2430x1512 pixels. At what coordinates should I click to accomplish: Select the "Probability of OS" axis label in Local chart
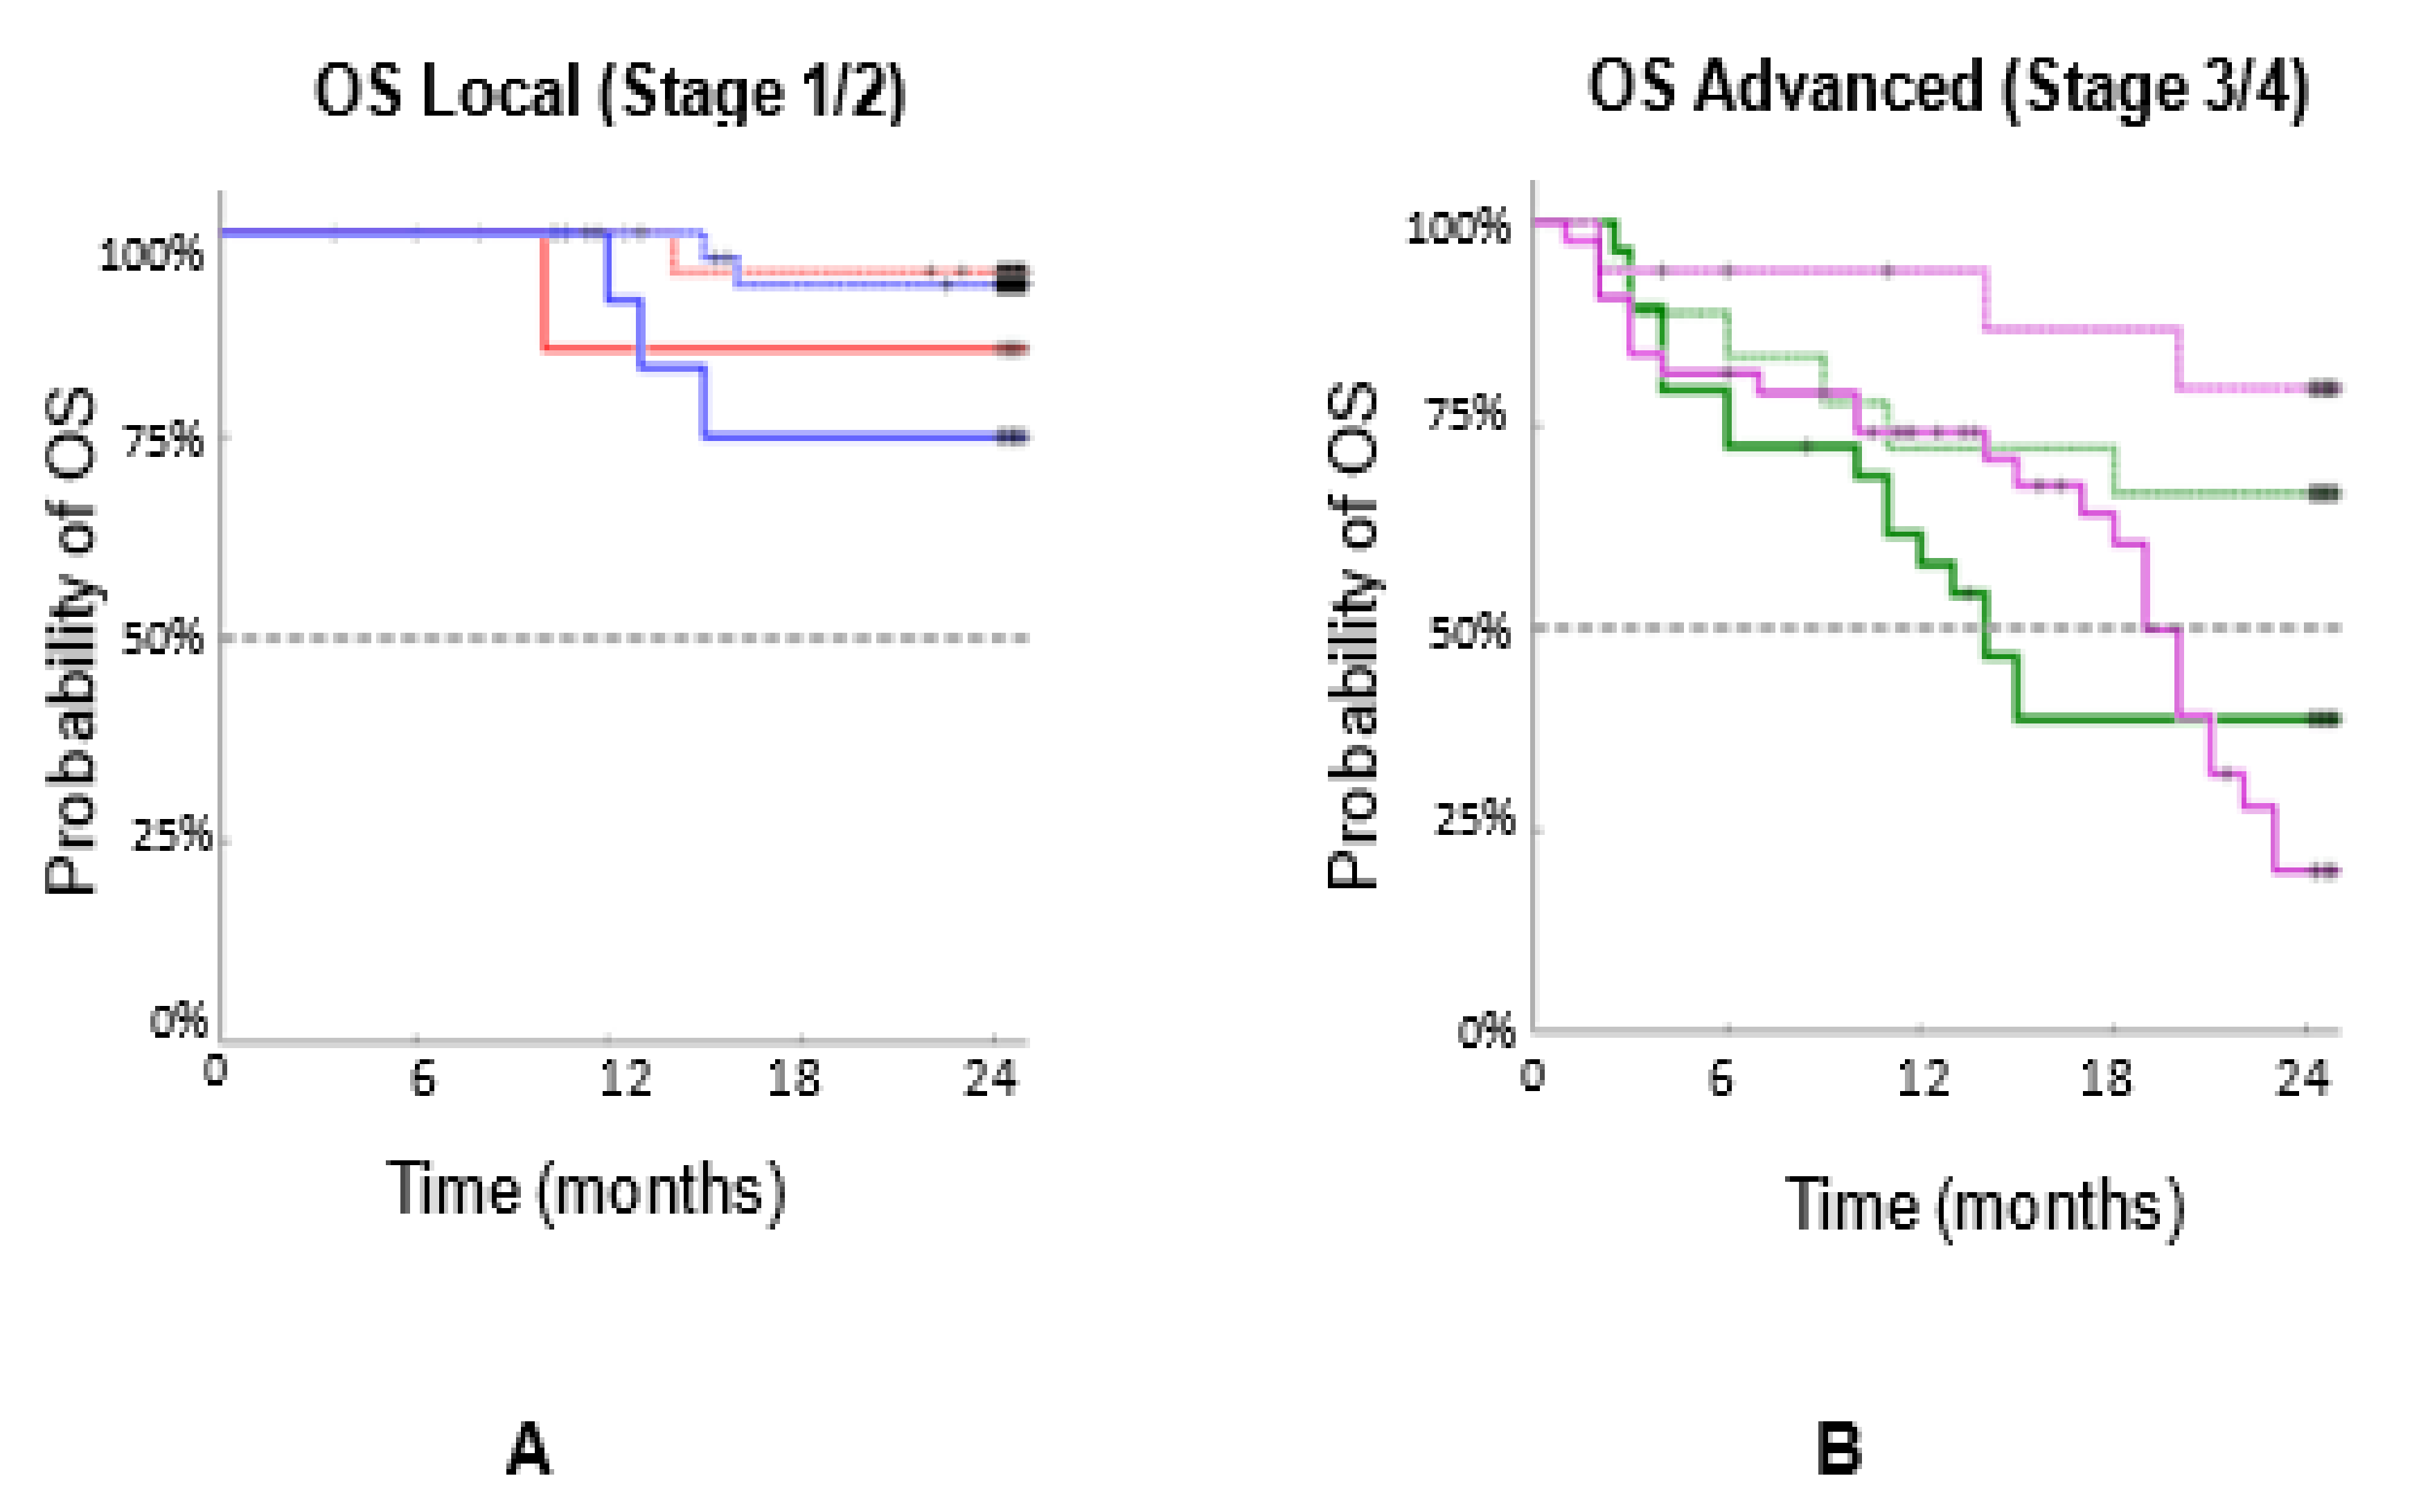point(72,640)
